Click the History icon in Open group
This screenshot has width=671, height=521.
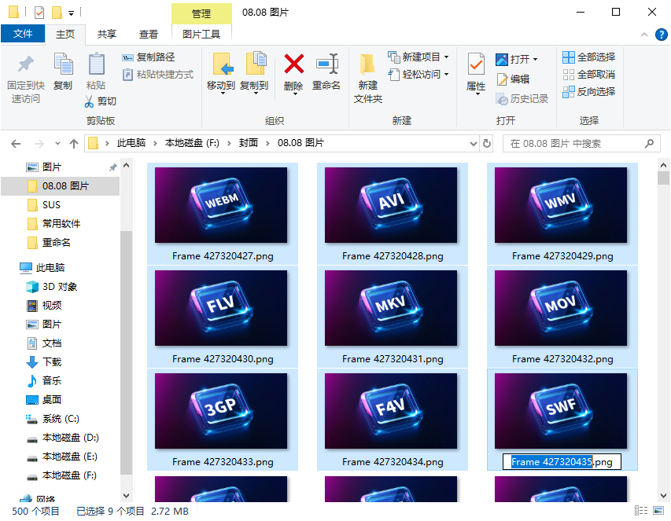tap(502, 99)
